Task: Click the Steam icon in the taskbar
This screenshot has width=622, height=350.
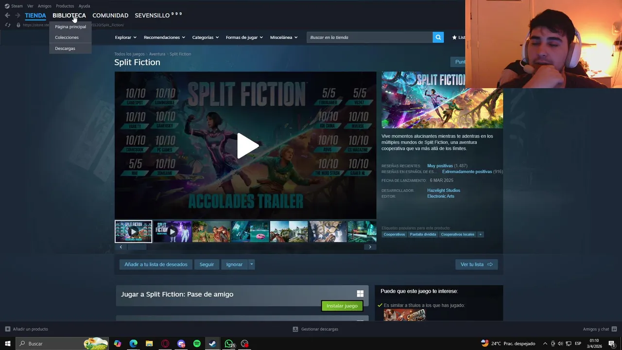Action: tap(212, 344)
